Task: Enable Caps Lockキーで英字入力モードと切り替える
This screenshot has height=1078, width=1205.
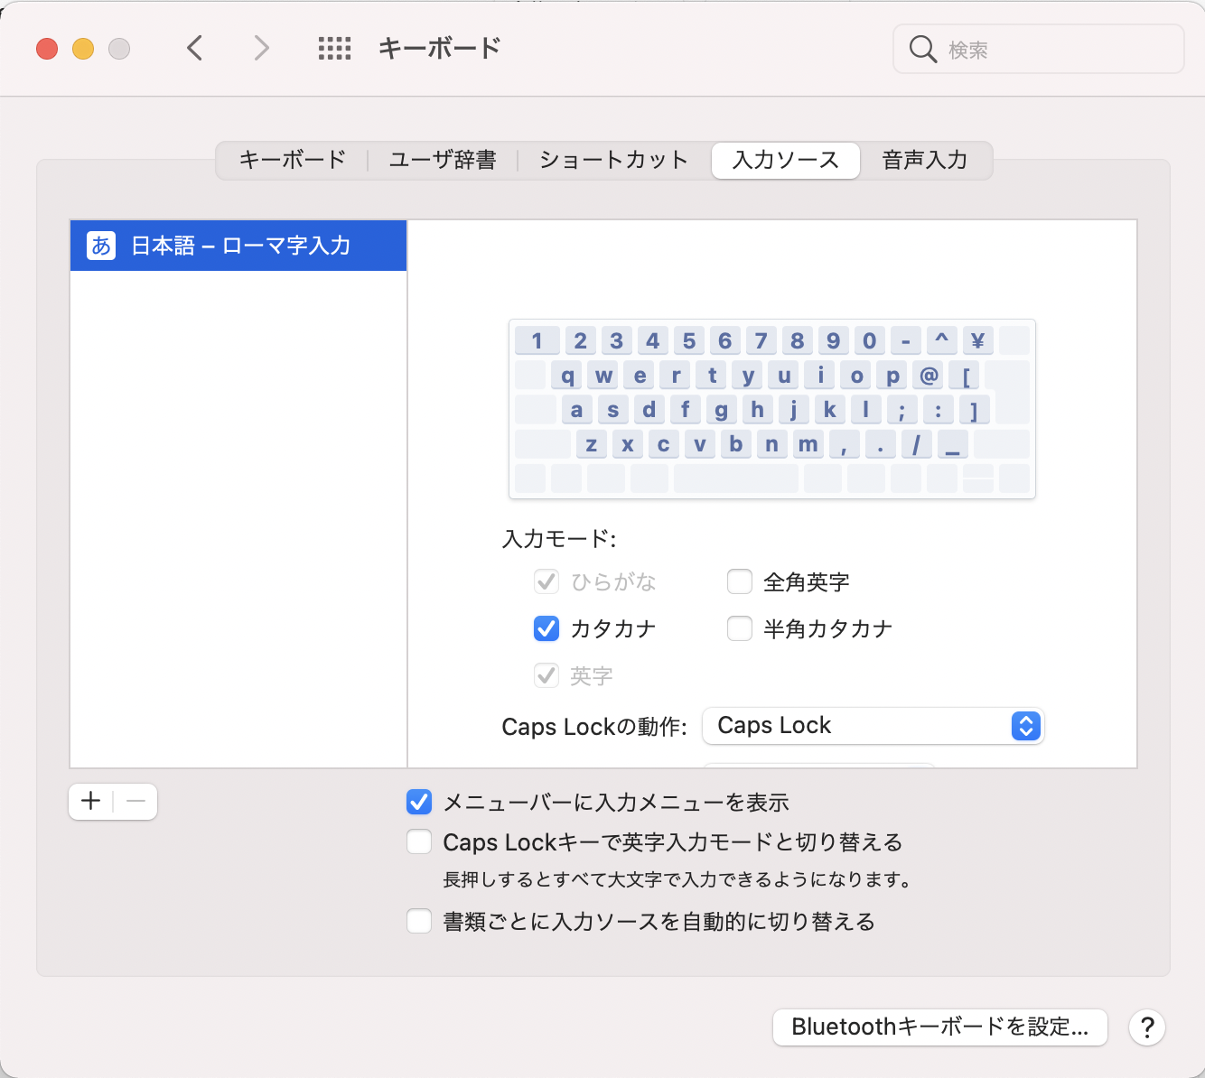Action: 419,841
